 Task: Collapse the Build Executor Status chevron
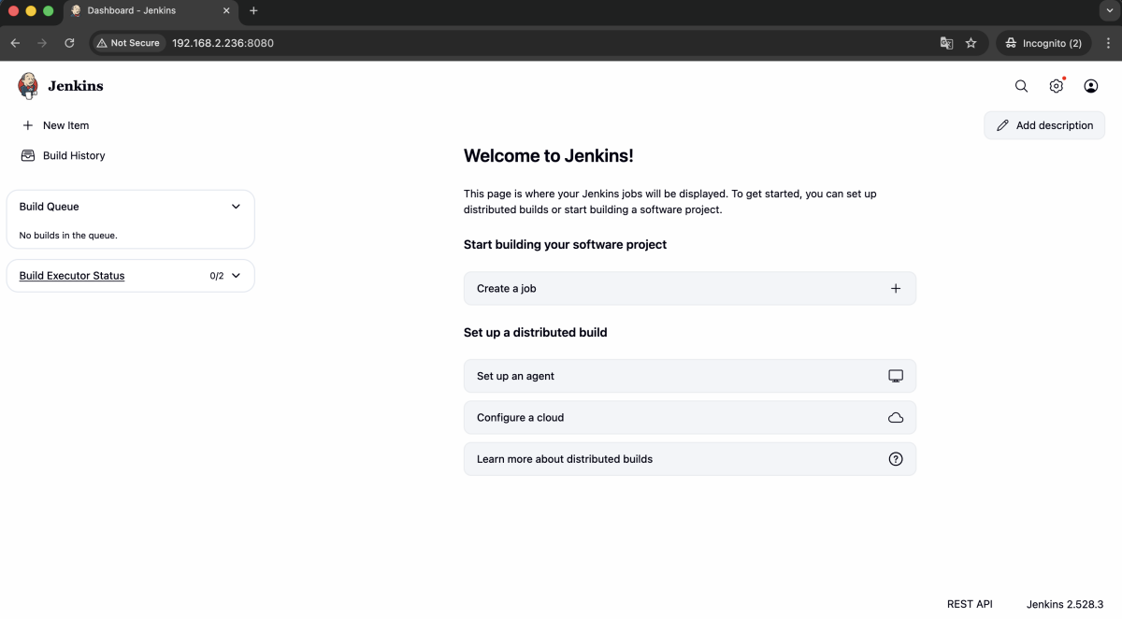coord(236,276)
